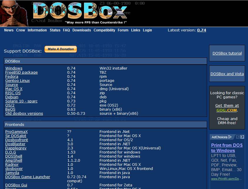Click the Win32 installer description text
This screenshot has width=248, height=189.
[113, 68]
